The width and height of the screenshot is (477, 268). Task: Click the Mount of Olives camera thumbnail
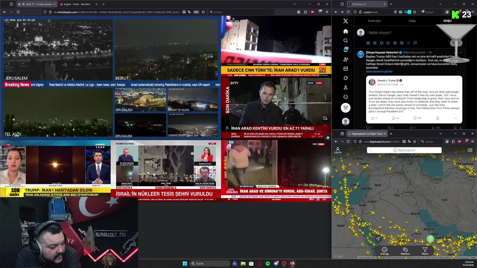[x=193, y=100]
